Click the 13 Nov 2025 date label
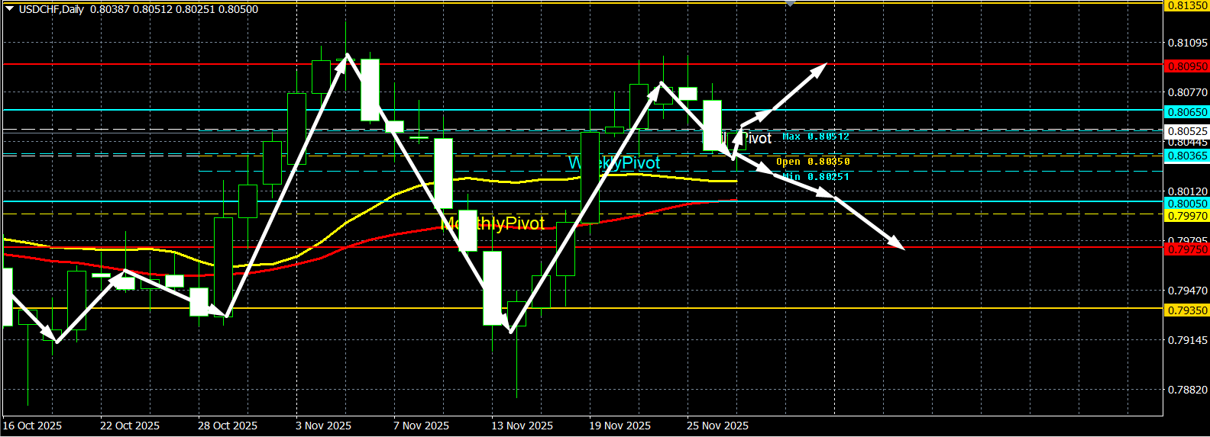 tap(522, 426)
